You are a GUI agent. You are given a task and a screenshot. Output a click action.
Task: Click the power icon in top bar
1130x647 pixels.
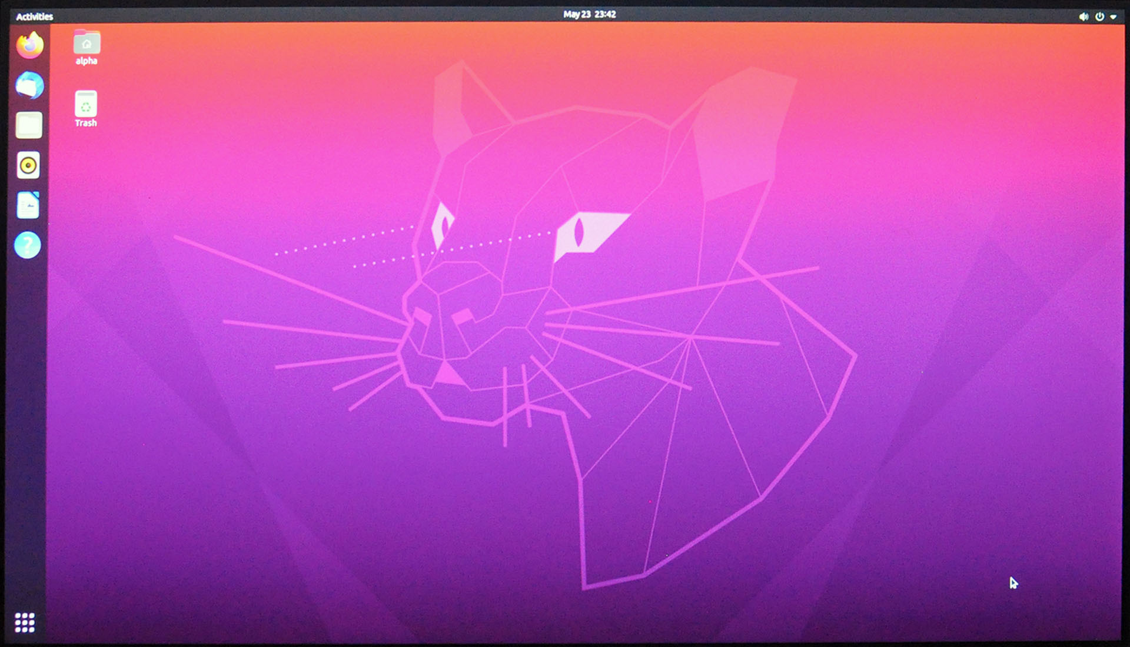tap(1099, 16)
